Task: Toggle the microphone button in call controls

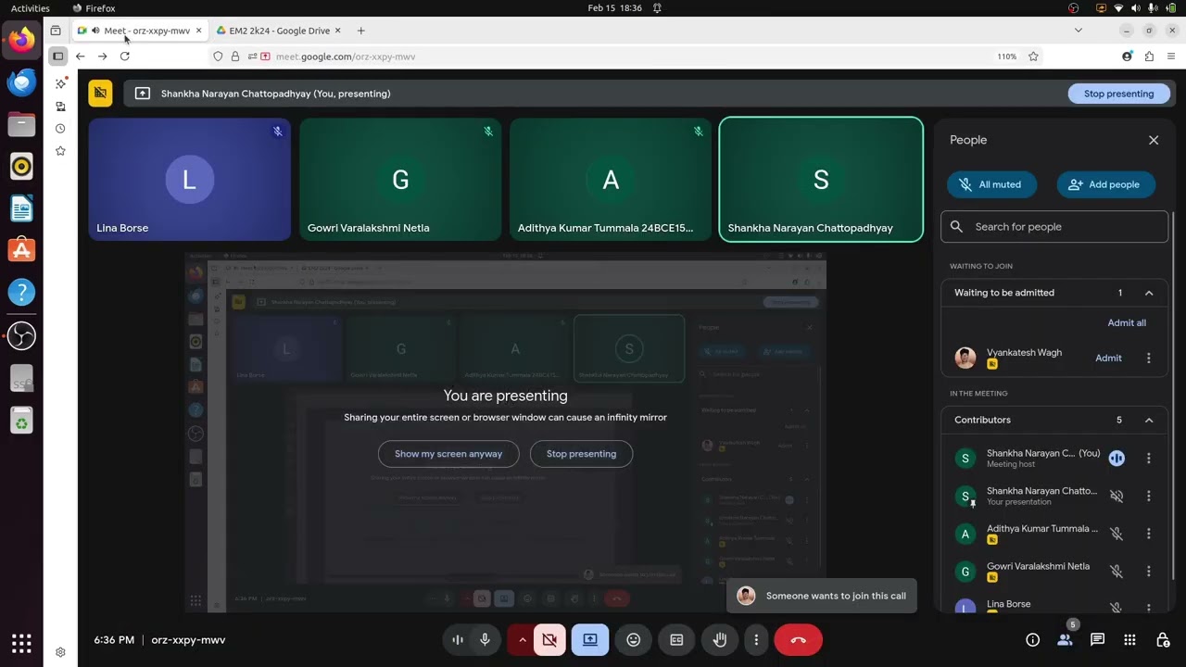Action: [485, 640]
